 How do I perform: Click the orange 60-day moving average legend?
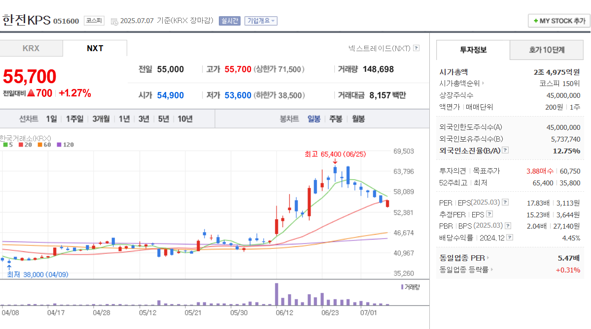click(44, 145)
